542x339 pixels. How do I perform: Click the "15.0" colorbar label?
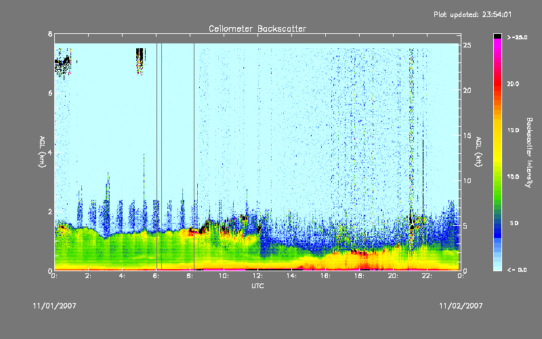point(513,130)
